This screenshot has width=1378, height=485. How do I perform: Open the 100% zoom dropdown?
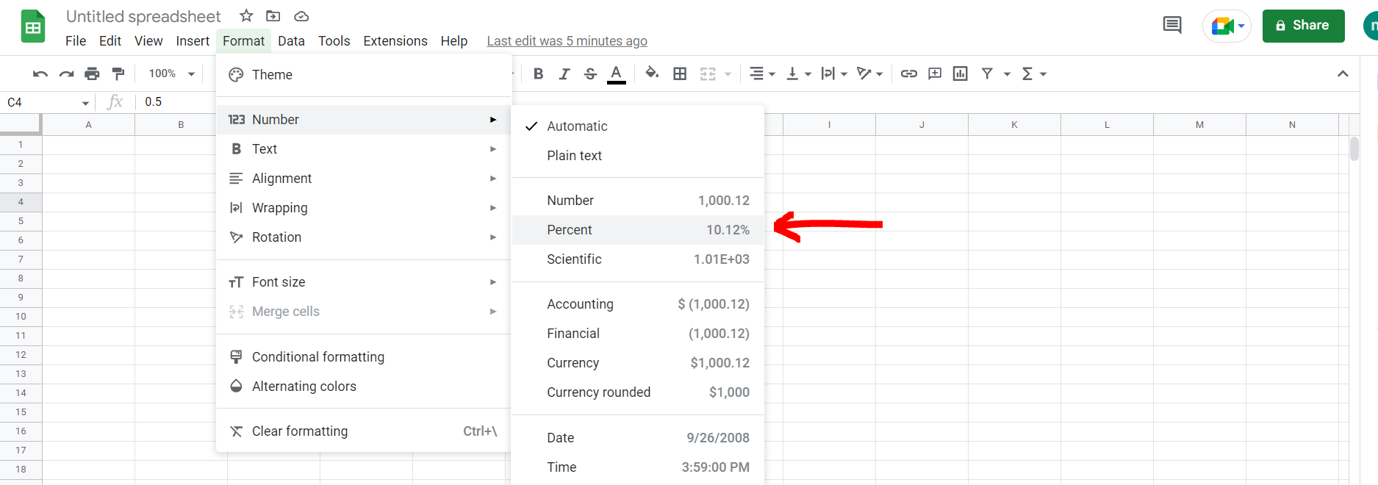[171, 73]
